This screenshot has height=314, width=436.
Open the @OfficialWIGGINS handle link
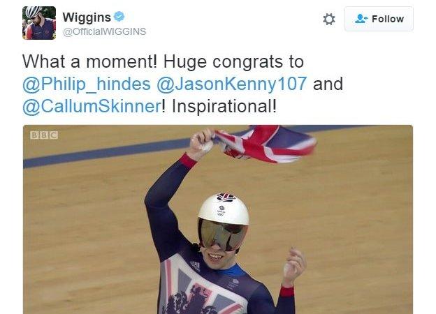[x=104, y=31]
